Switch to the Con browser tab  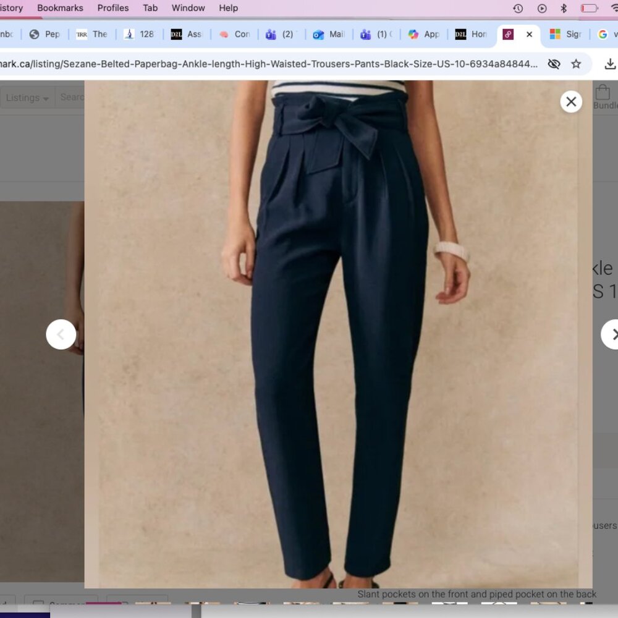(234, 34)
